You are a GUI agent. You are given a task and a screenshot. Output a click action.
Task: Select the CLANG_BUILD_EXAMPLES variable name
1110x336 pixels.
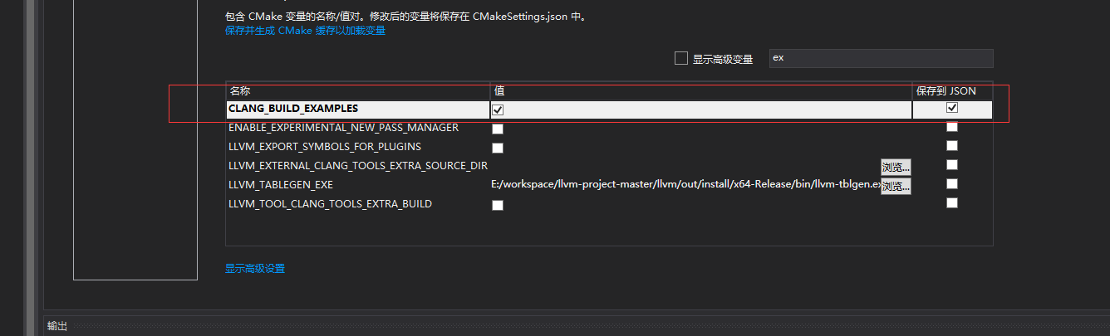click(x=293, y=109)
